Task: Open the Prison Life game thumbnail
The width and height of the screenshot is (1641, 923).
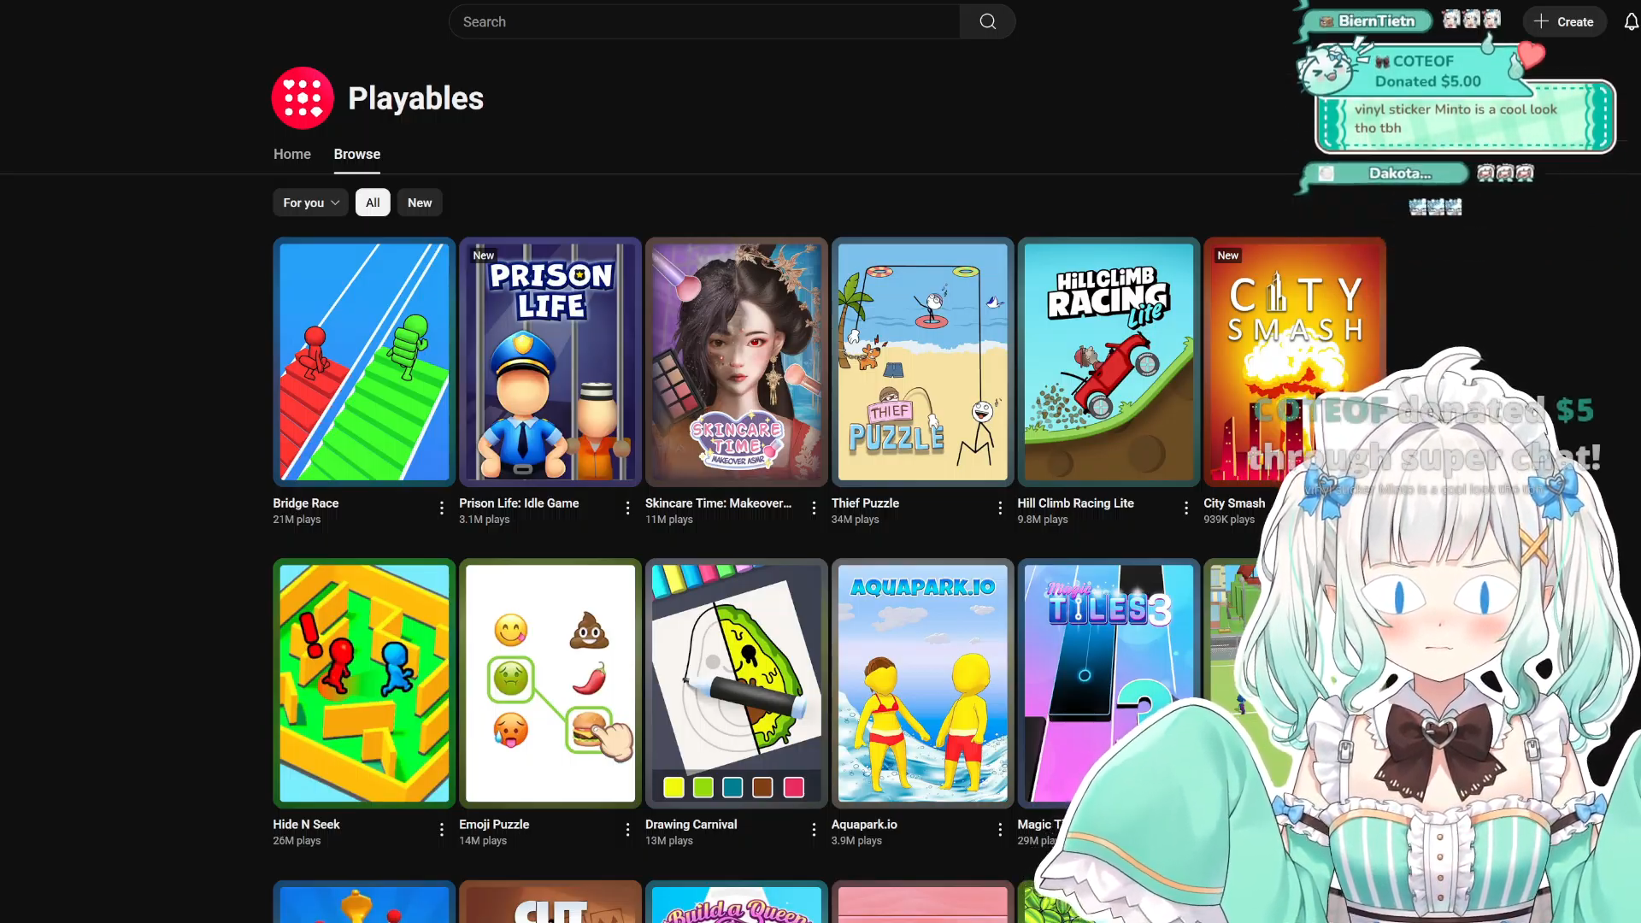Action: point(550,362)
